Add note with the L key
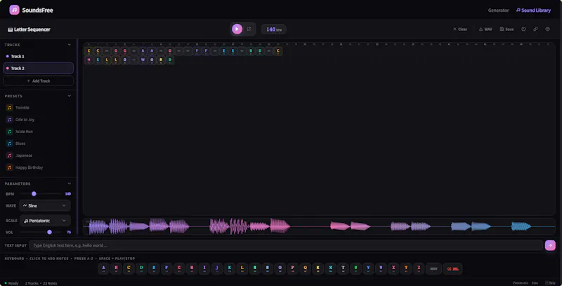 242,268
